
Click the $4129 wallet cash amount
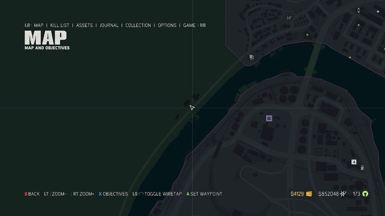tap(297, 194)
